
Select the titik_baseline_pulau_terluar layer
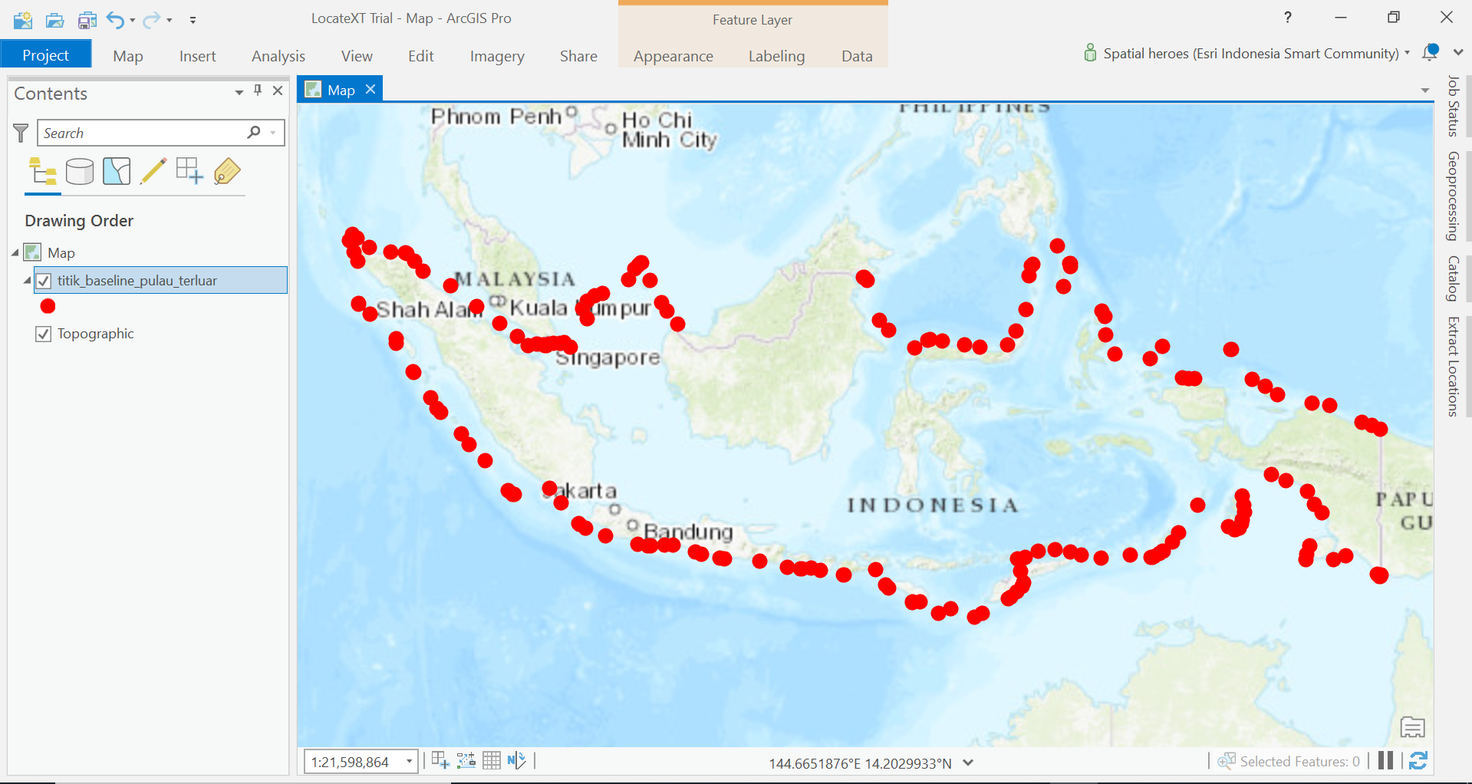click(137, 281)
